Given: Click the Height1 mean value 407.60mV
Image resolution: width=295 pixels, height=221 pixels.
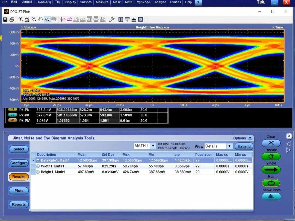Looking at the screenshot, I should click(86, 172).
